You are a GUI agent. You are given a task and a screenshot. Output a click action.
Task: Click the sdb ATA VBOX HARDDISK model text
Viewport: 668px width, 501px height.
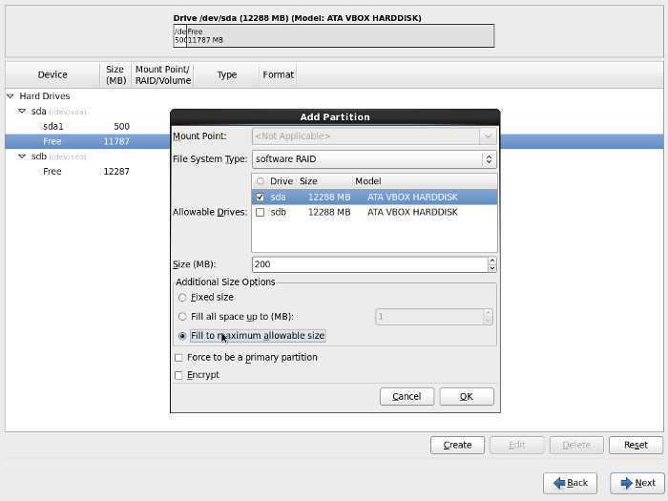pos(412,212)
